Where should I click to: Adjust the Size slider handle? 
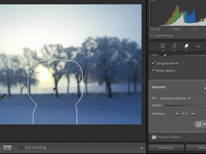click(x=165, y=55)
